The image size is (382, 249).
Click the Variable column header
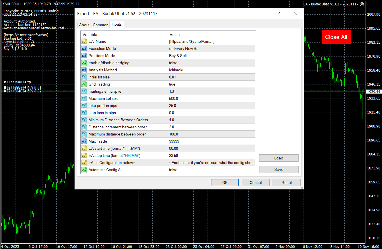[x=124, y=35]
